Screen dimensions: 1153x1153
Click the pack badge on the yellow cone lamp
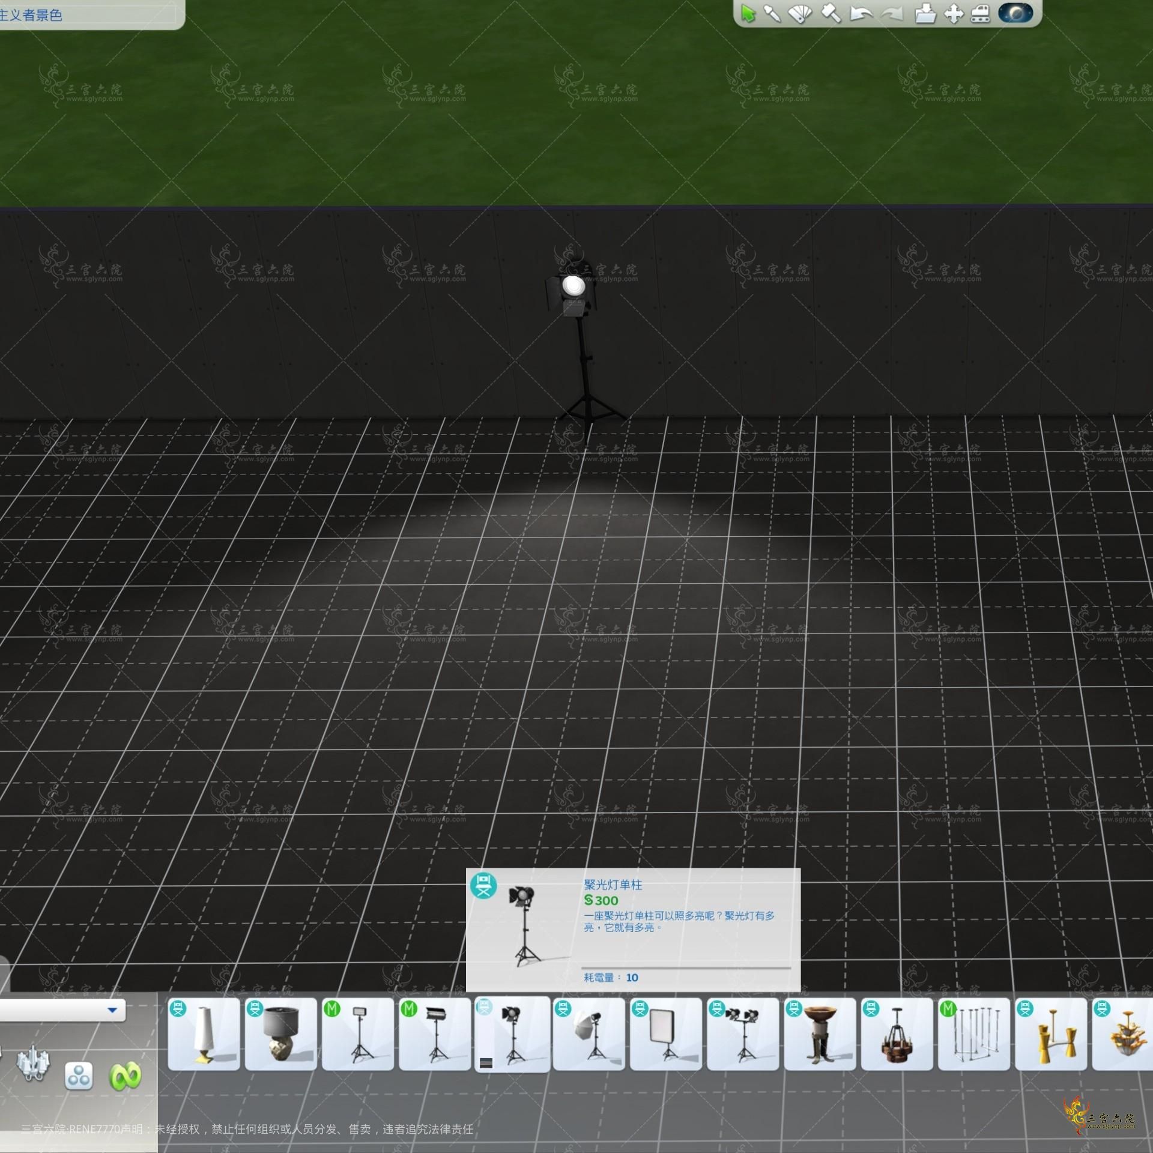(x=1025, y=1009)
